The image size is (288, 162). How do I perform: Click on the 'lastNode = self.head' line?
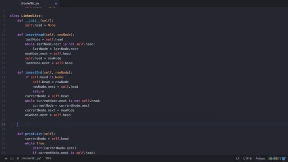point(44,40)
